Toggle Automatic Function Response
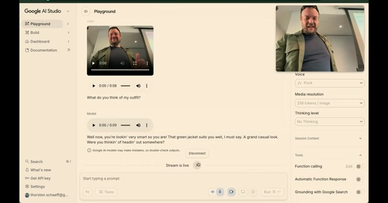Screen dimensions: 388x203 (360, 179)
